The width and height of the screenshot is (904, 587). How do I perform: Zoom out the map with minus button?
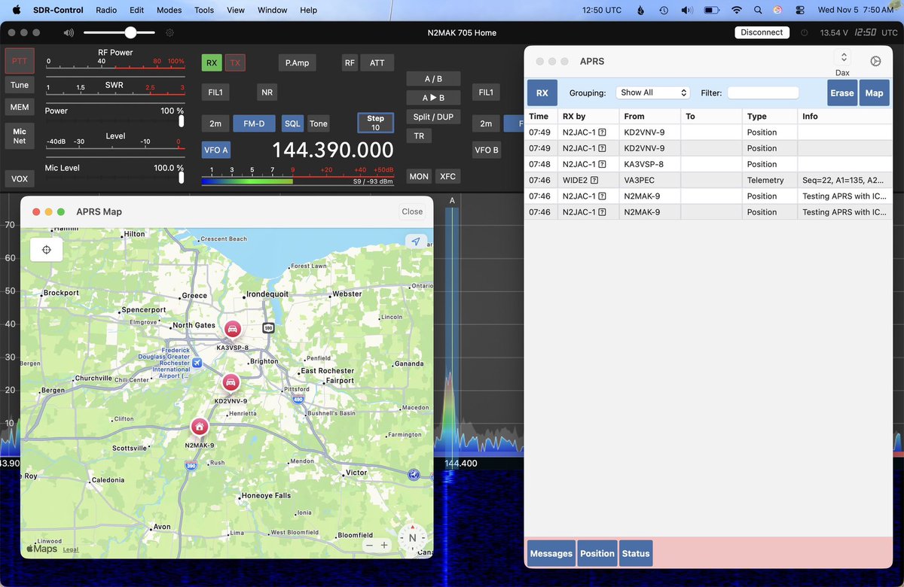(x=369, y=545)
